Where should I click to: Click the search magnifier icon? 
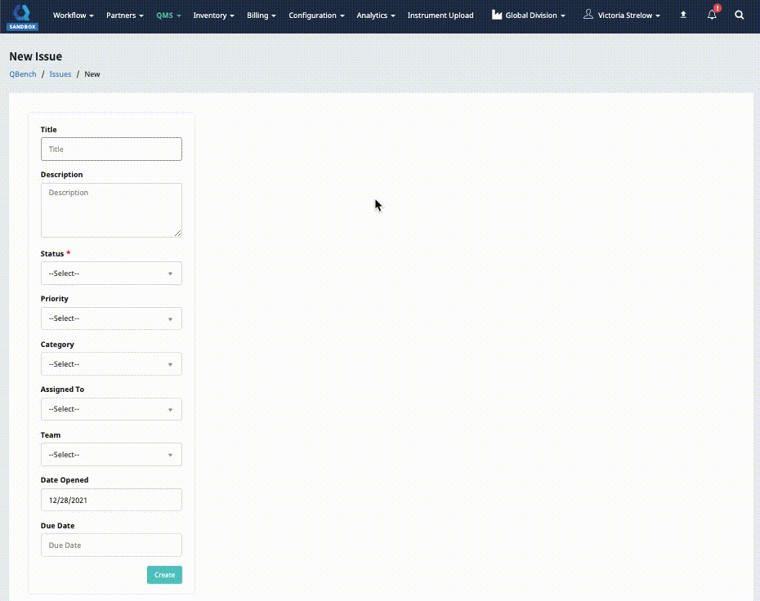(739, 15)
